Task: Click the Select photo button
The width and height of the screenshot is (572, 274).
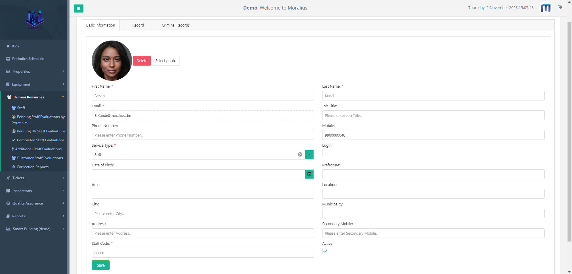Action: pyautogui.click(x=166, y=61)
